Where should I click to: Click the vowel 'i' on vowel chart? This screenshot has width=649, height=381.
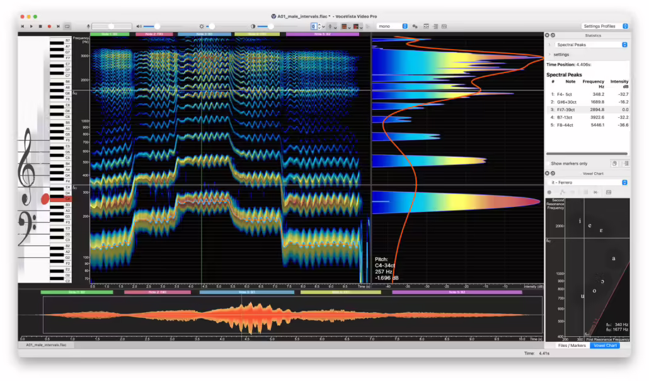pos(580,221)
